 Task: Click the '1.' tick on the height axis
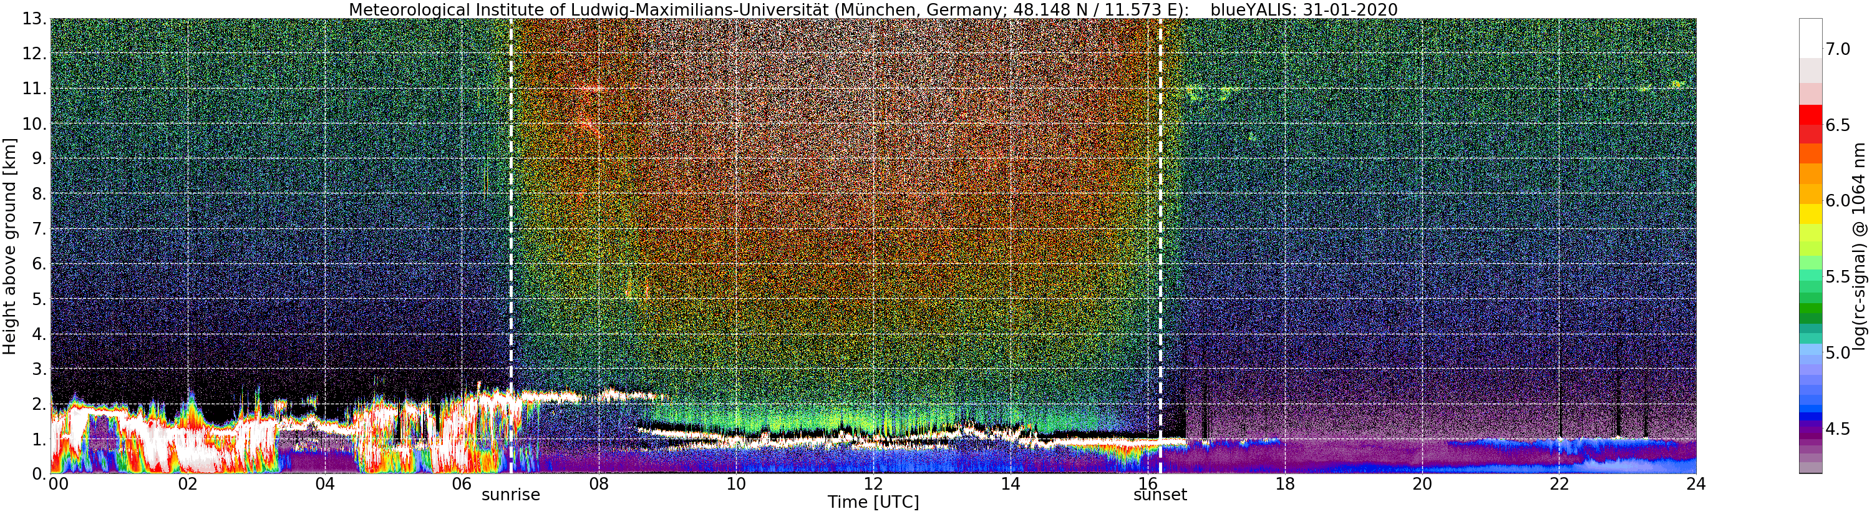pyautogui.click(x=39, y=439)
